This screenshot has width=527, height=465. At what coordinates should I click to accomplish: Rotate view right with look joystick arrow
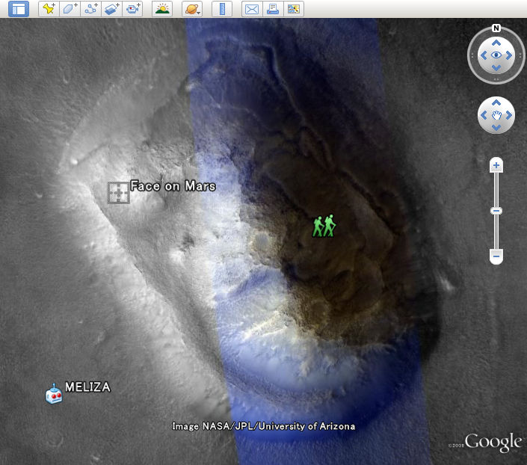[509, 55]
